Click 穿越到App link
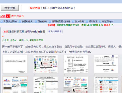The height and width of the screenshot is (93, 122). [x=108, y=21]
